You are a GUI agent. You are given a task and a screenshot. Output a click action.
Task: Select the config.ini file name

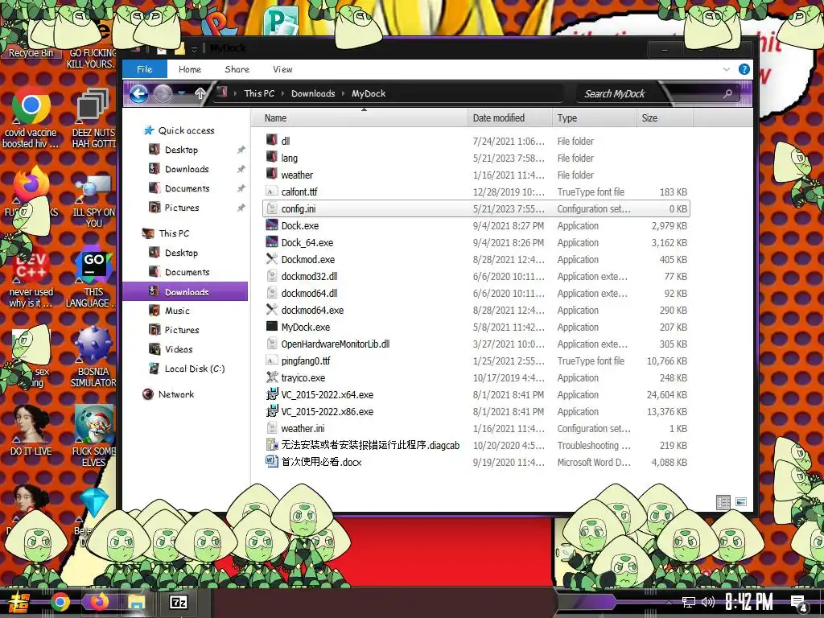point(299,208)
